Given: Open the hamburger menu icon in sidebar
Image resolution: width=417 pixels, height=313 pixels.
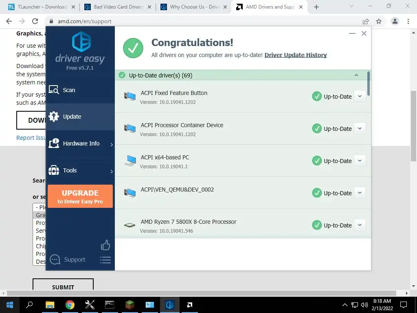Looking at the screenshot, I should [x=105, y=260].
